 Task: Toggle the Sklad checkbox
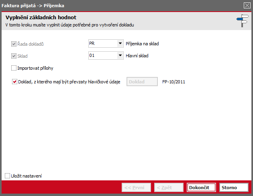pos(14,56)
